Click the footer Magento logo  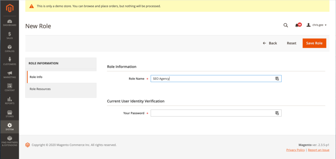click(27, 145)
